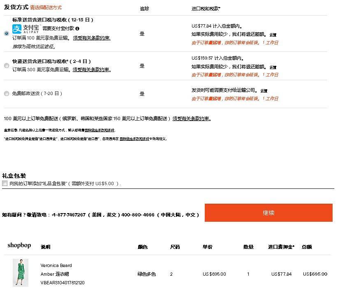Click the 数量 column header
The height and width of the screenshot is (288, 347).
pyautogui.click(x=248, y=247)
